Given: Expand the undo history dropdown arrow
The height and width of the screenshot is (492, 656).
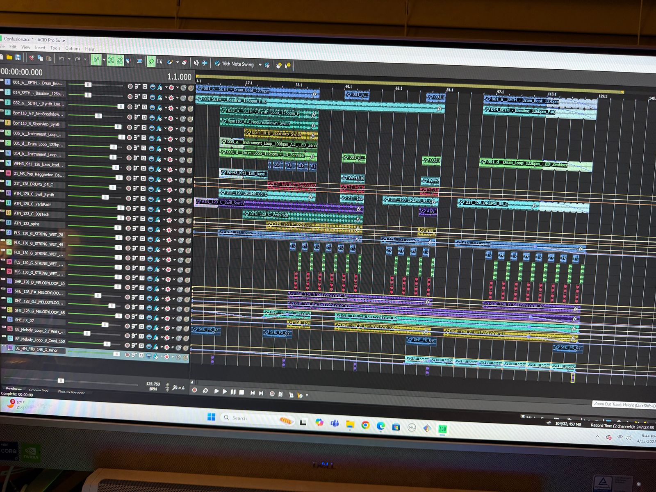Looking at the screenshot, I should 69,59.
